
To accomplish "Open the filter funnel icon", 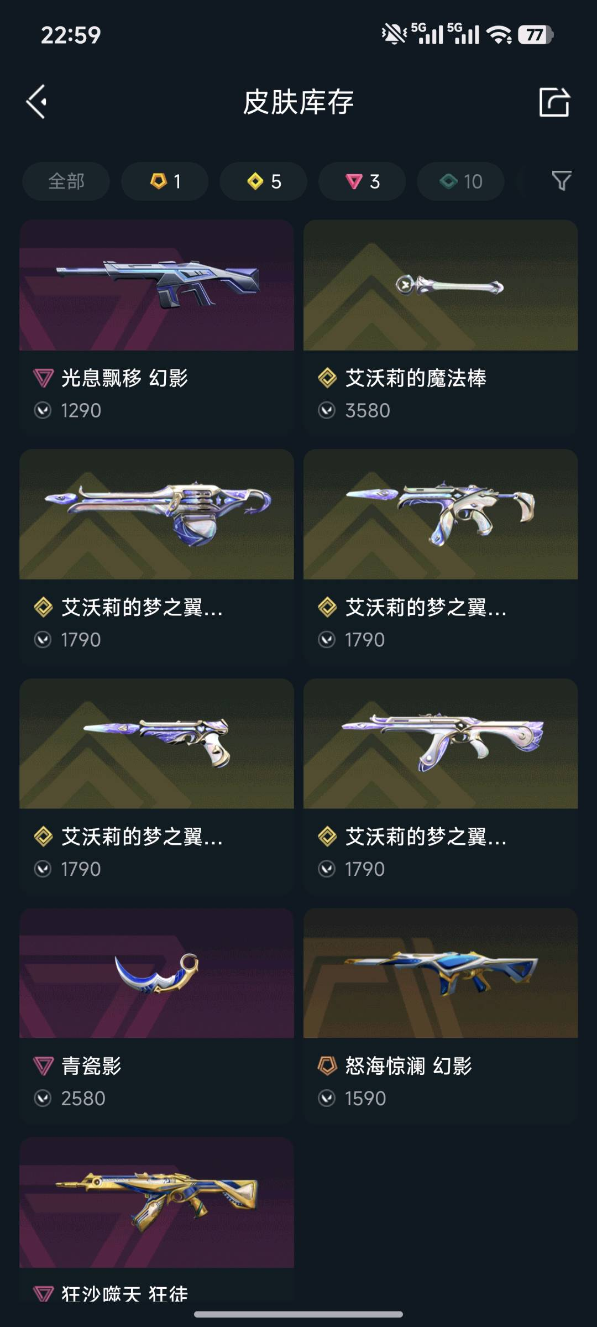I will coord(562,181).
